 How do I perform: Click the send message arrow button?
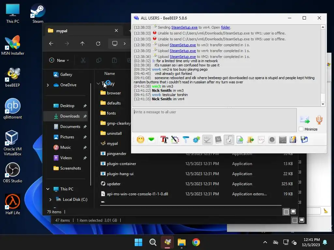(305, 120)
